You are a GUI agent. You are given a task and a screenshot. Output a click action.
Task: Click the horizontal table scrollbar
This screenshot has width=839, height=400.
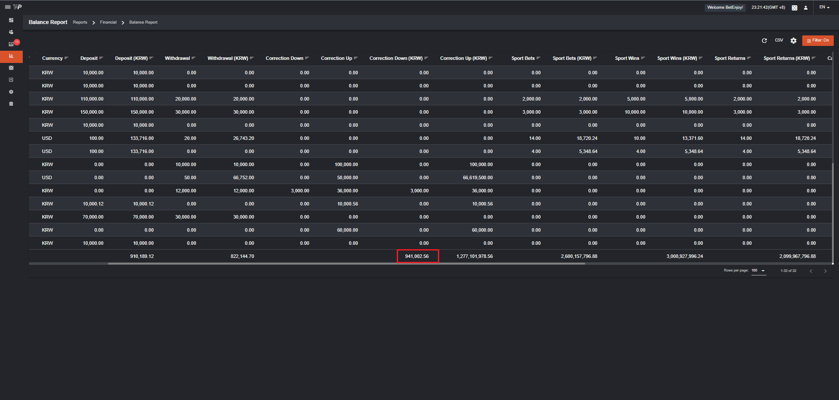(346, 264)
